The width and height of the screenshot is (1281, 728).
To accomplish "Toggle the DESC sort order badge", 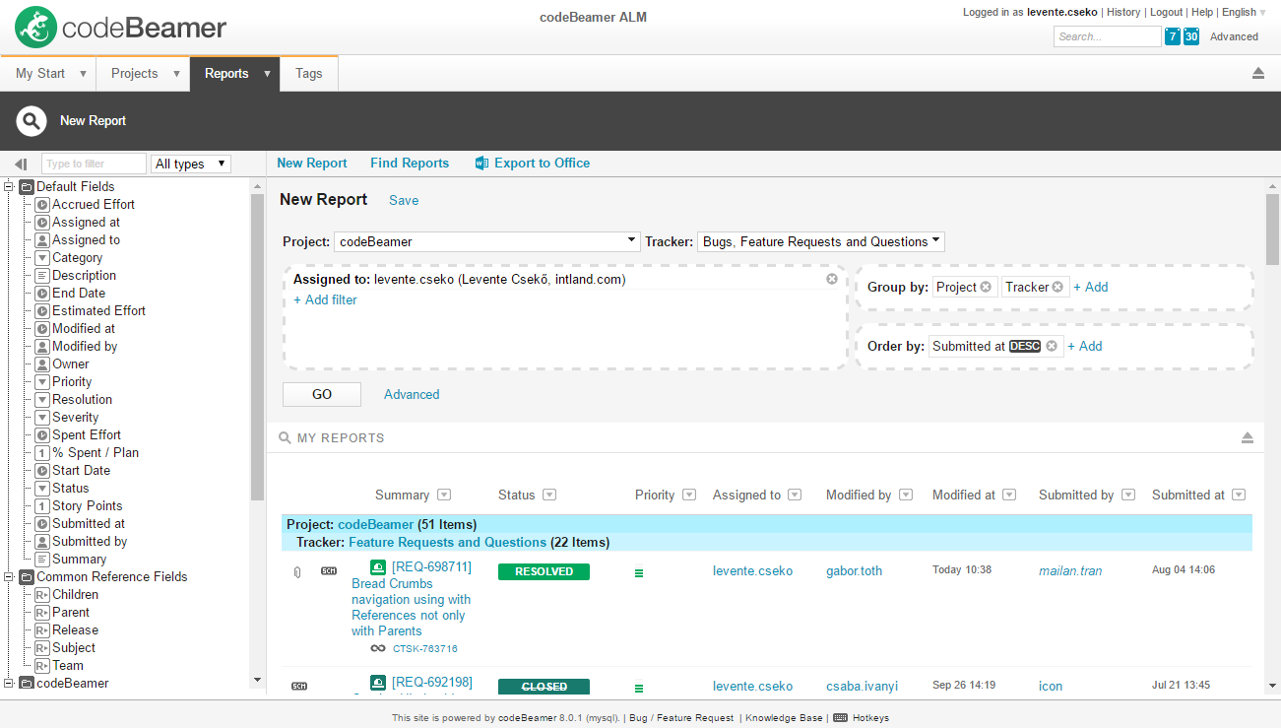I will tap(1025, 346).
